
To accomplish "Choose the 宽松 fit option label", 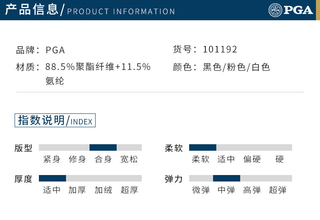I will [x=129, y=160].
